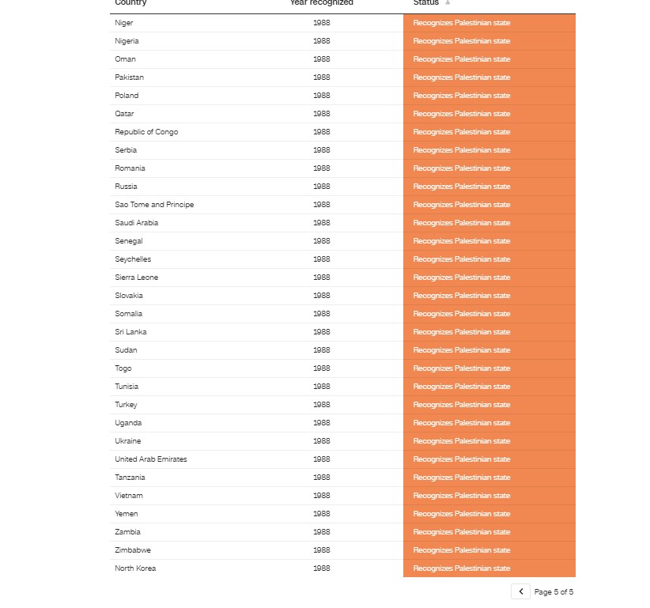Go to the previous page arrow
The height and width of the screenshot is (608, 650).
coord(520,591)
